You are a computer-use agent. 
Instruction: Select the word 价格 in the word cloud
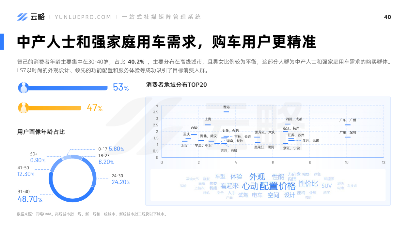pyautogui.click(x=287, y=186)
